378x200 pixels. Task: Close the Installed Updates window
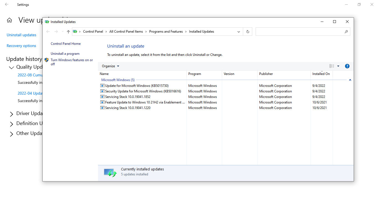[347, 22]
